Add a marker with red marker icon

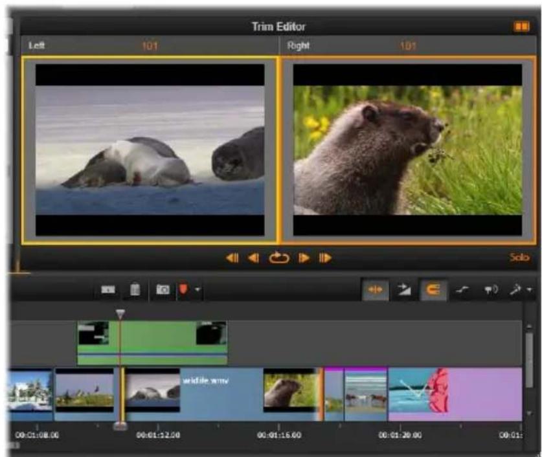click(x=183, y=289)
